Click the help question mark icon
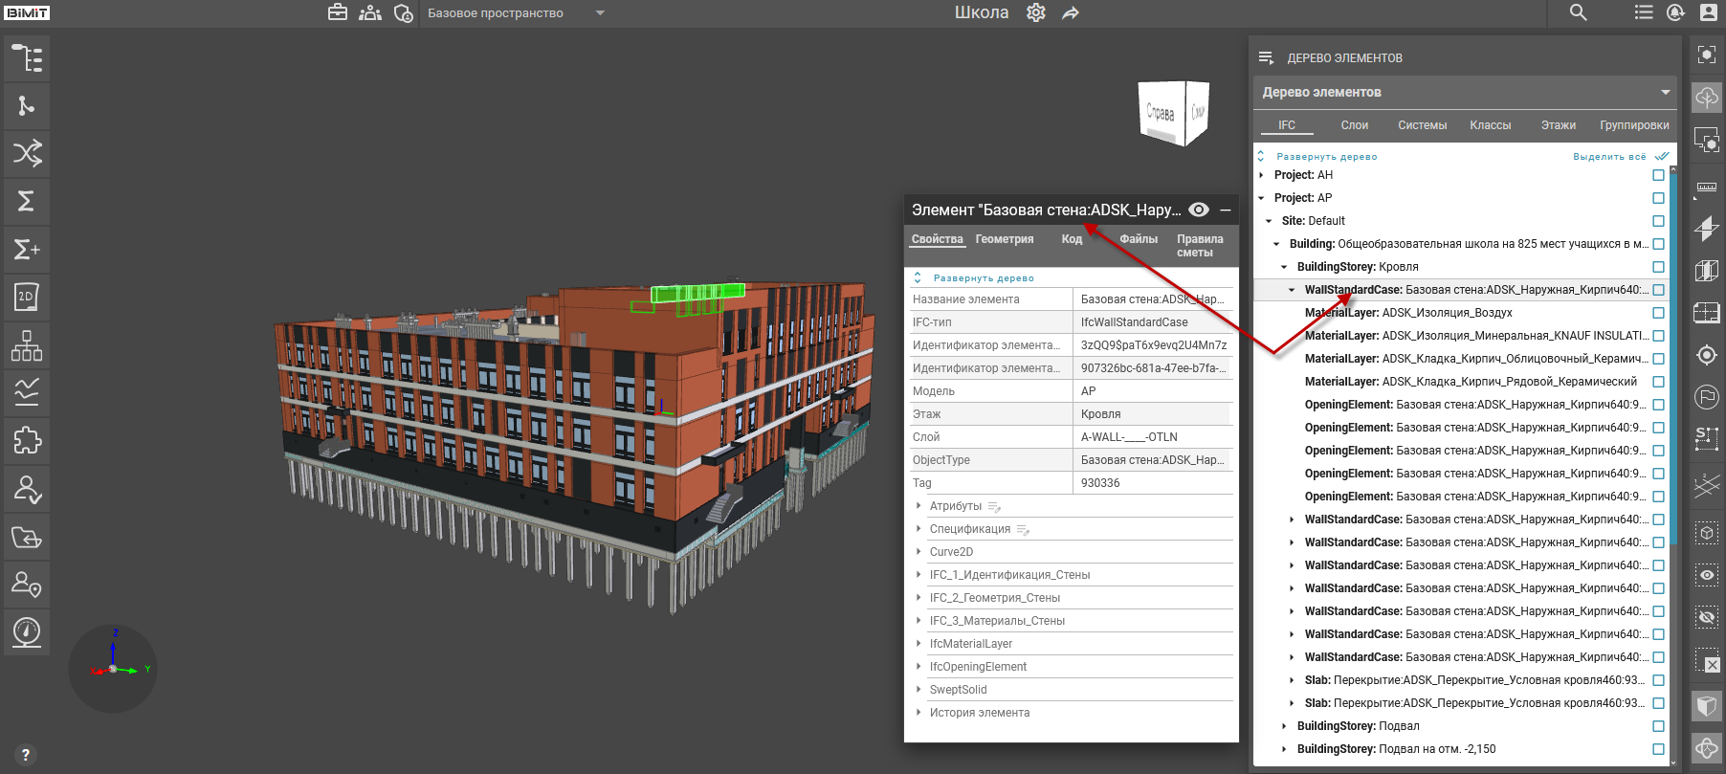The image size is (1726, 774). tap(26, 755)
